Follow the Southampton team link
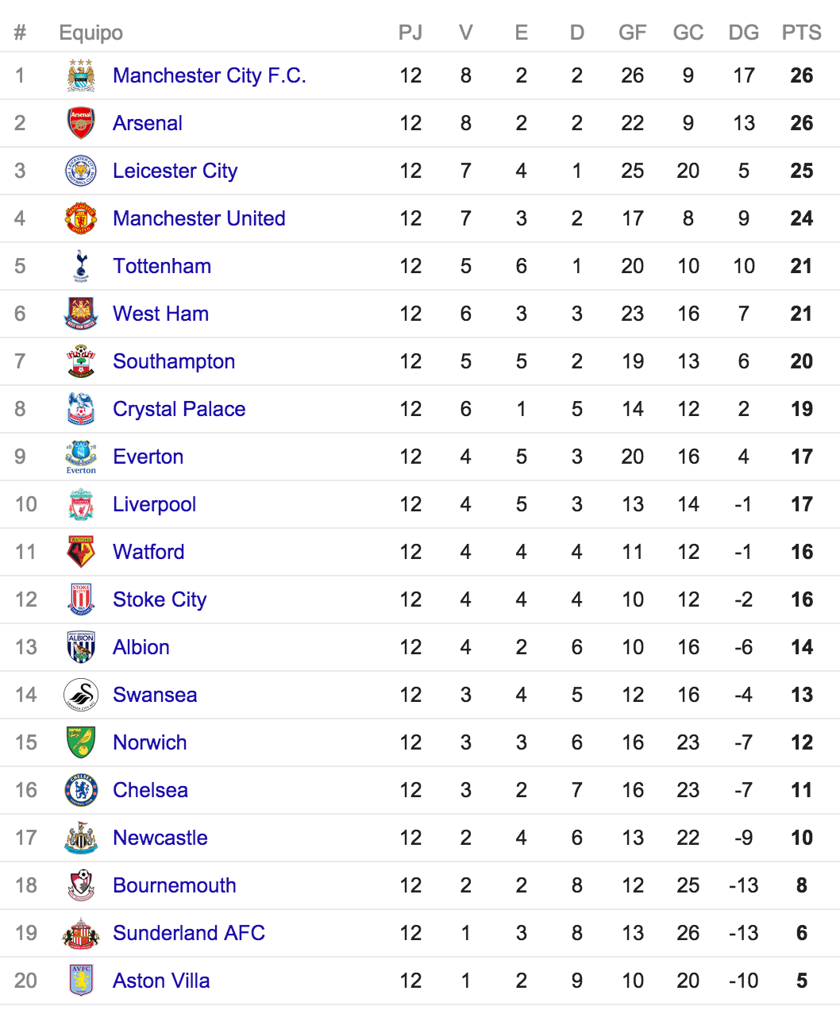The image size is (840, 1010). (x=174, y=361)
